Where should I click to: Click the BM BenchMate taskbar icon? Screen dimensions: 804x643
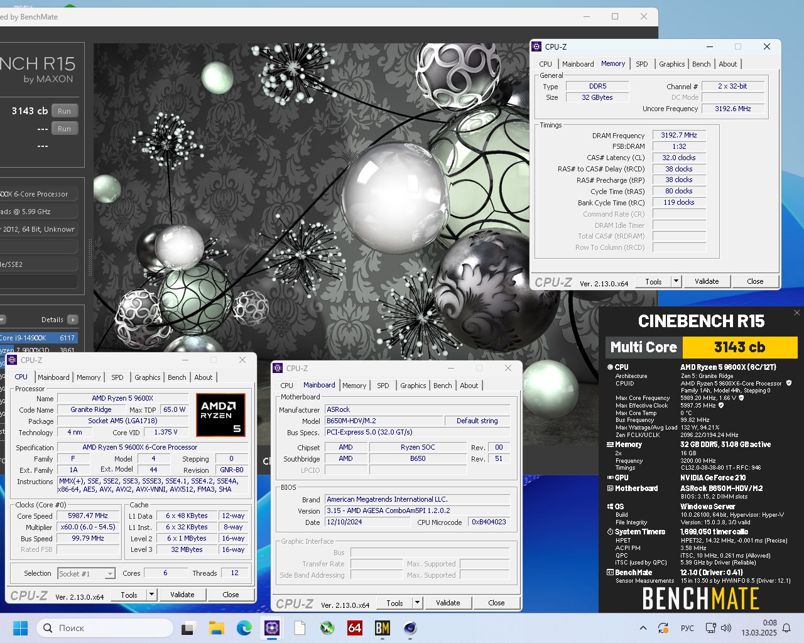383,628
